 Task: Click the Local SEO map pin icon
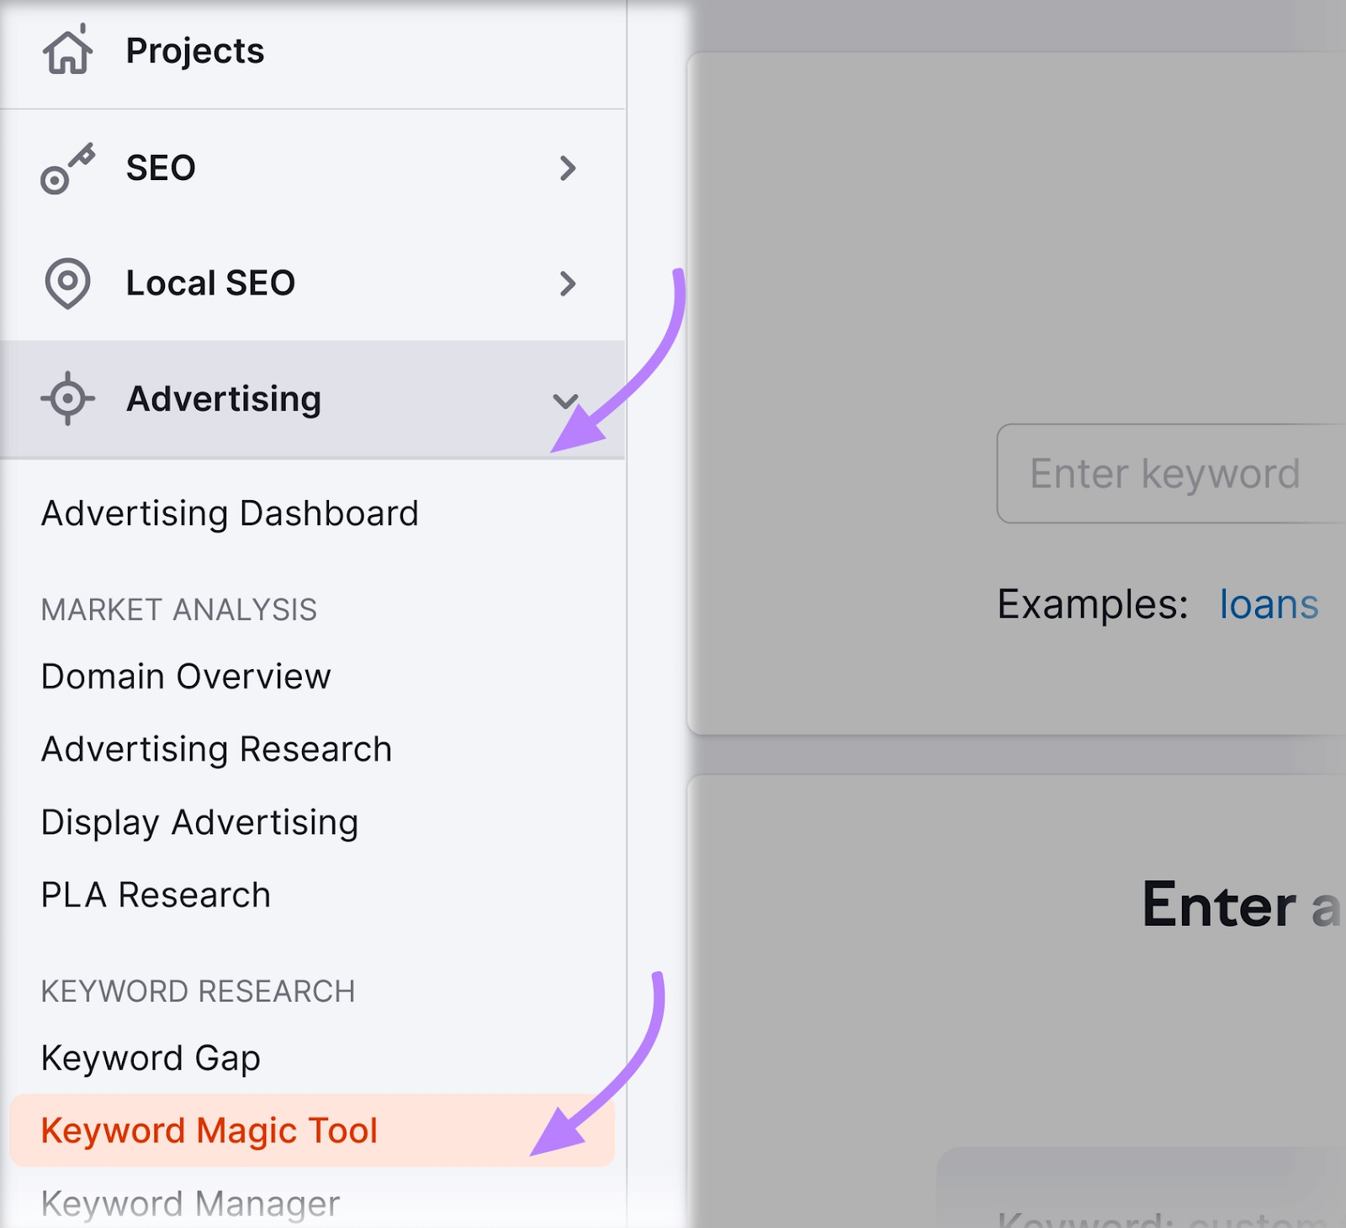click(x=67, y=283)
